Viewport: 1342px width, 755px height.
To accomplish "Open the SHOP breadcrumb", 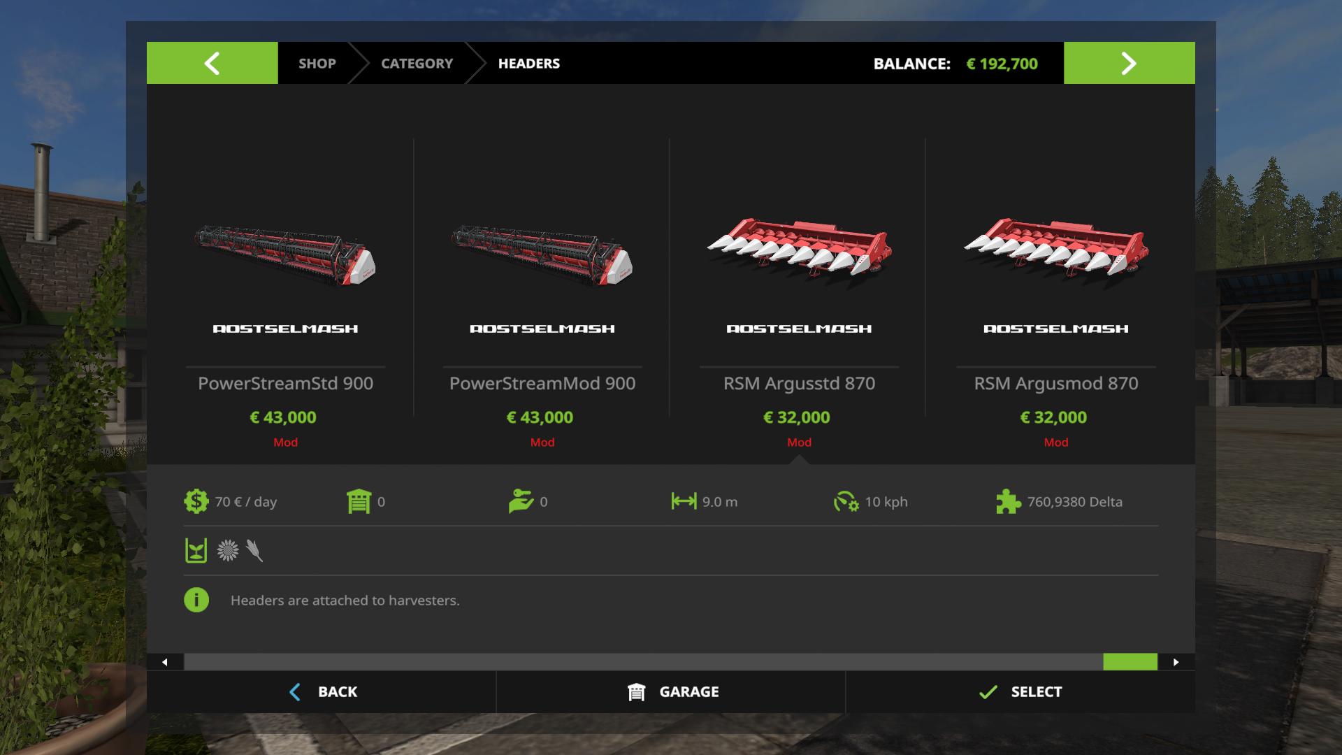I will [x=317, y=63].
